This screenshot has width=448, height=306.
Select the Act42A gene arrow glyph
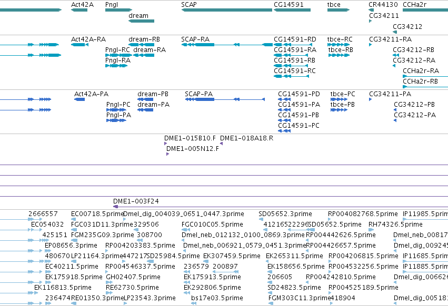(x=79, y=10)
